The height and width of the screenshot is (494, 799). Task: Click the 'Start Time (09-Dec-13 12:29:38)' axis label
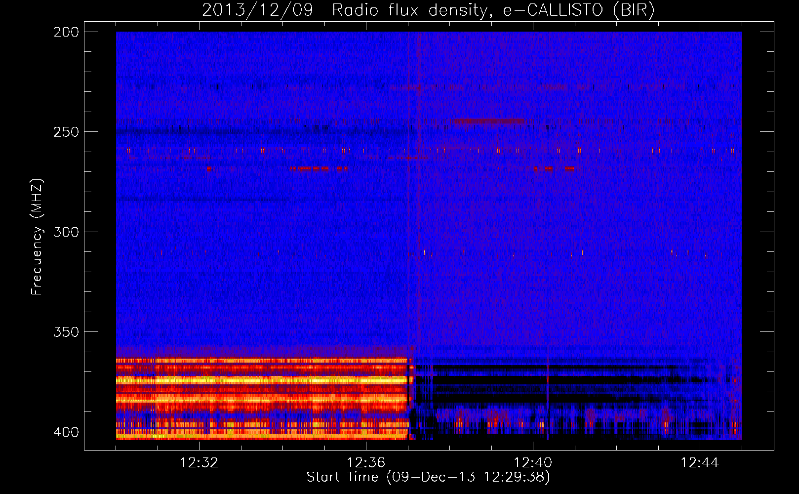428,477
